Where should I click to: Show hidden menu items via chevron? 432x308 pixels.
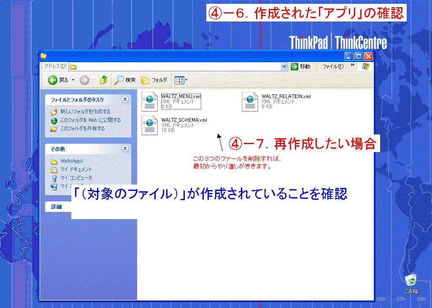coord(352,66)
